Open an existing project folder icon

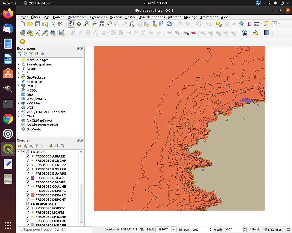coord(30,24)
